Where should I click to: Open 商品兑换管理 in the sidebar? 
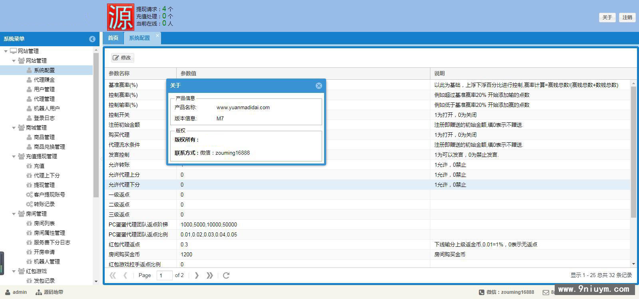coord(50,147)
